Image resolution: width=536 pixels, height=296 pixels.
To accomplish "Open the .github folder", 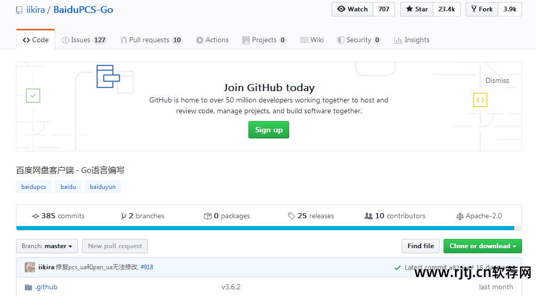I will tap(46, 287).
